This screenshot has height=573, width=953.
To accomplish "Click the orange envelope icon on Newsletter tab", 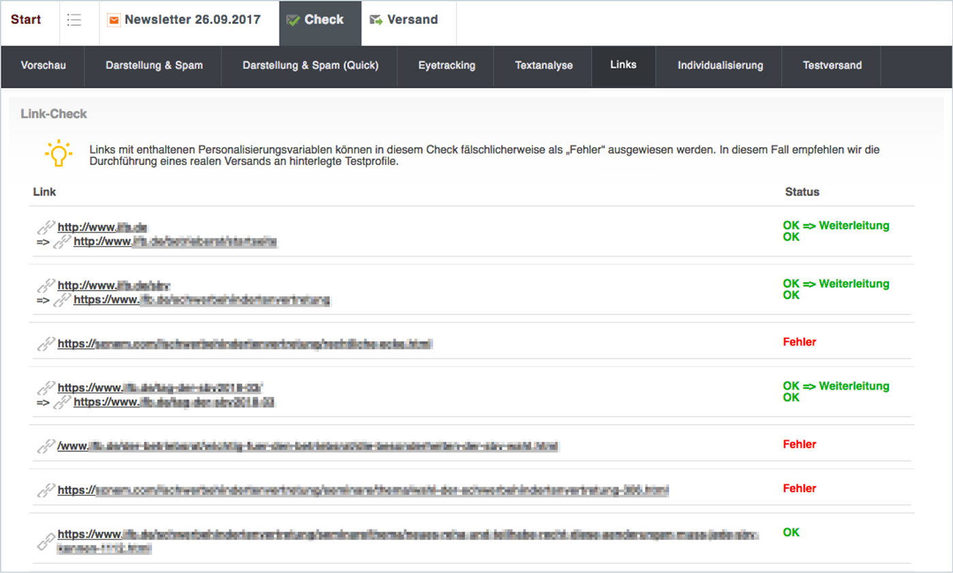I will pos(114,20).
